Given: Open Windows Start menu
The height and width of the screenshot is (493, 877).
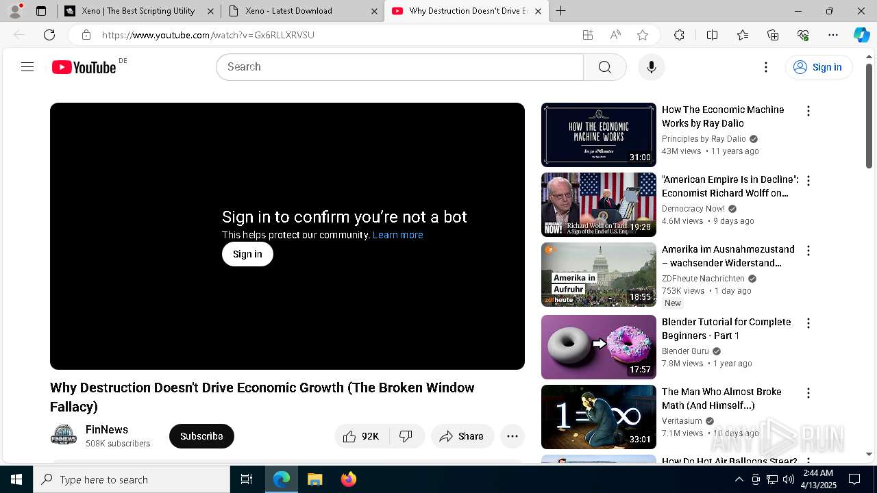Looking at the screenshot, I should click(16, 479).
